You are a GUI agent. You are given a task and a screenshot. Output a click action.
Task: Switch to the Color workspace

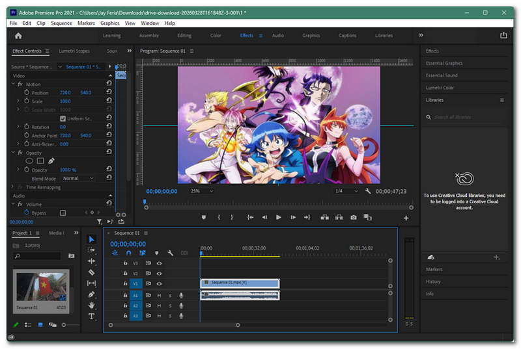tap(216, 36)
